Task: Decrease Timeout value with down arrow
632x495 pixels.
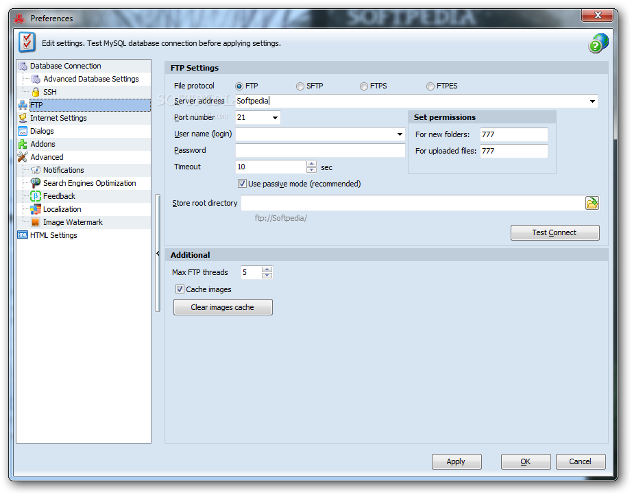Action: 311,170
